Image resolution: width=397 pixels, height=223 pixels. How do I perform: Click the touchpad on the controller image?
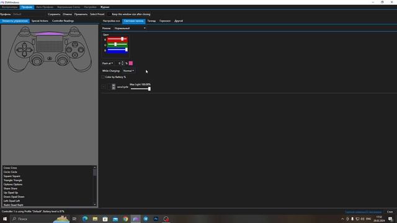click(x=50, y=43)
